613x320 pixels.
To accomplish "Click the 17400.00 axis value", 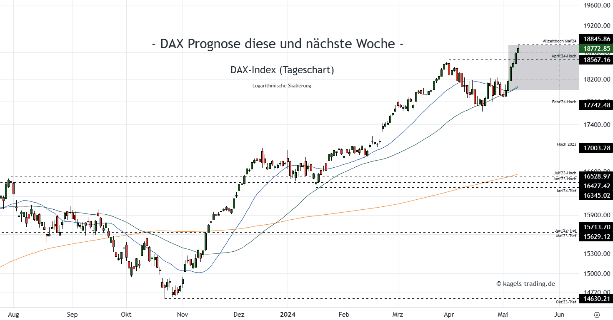I will 597,125.
